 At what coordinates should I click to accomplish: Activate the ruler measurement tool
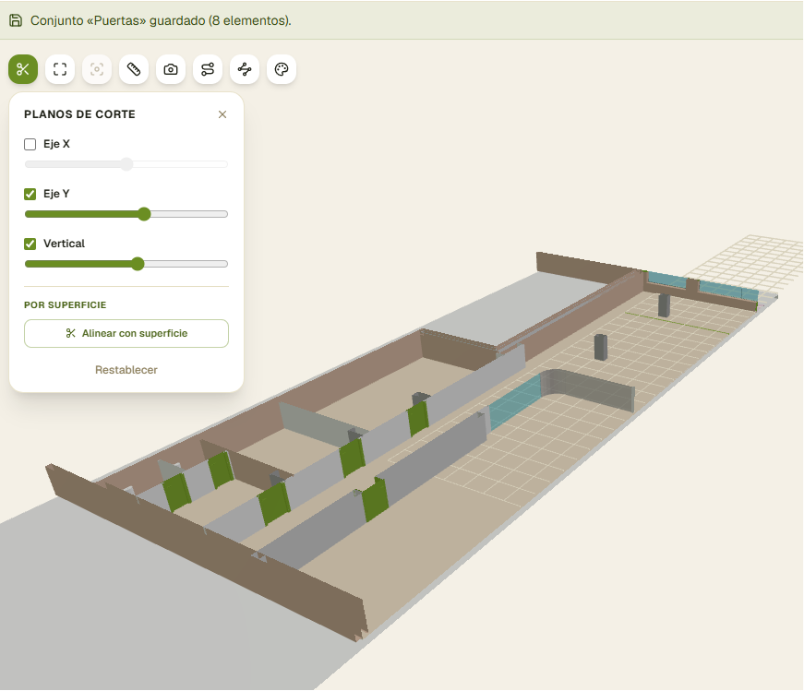134,69
